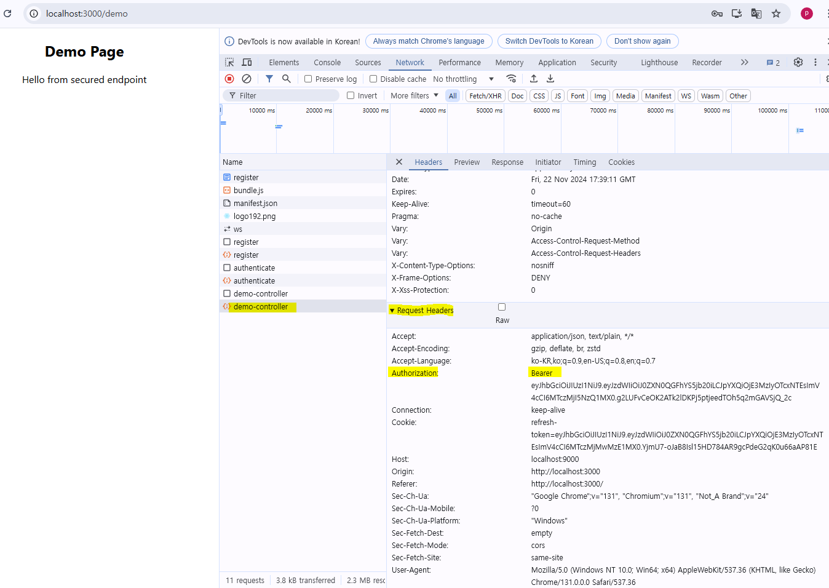Collapse the Request Headers section

click(x=422, y=310)
